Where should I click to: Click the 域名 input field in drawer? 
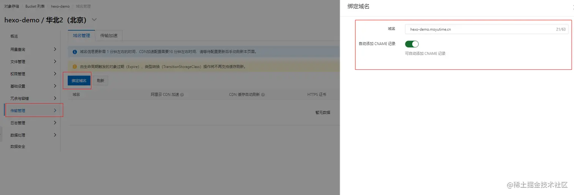tap(487, 29)
